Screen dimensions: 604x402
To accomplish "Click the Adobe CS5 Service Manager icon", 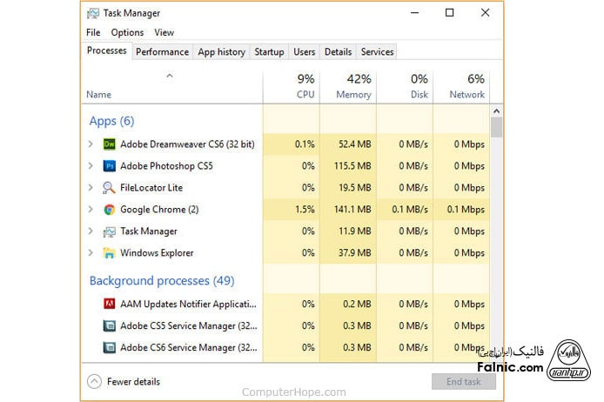I will (x=110, y=325).
